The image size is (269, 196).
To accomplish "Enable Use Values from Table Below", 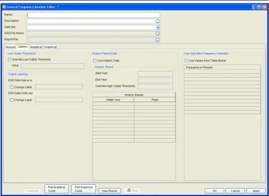I will [186, 60].
